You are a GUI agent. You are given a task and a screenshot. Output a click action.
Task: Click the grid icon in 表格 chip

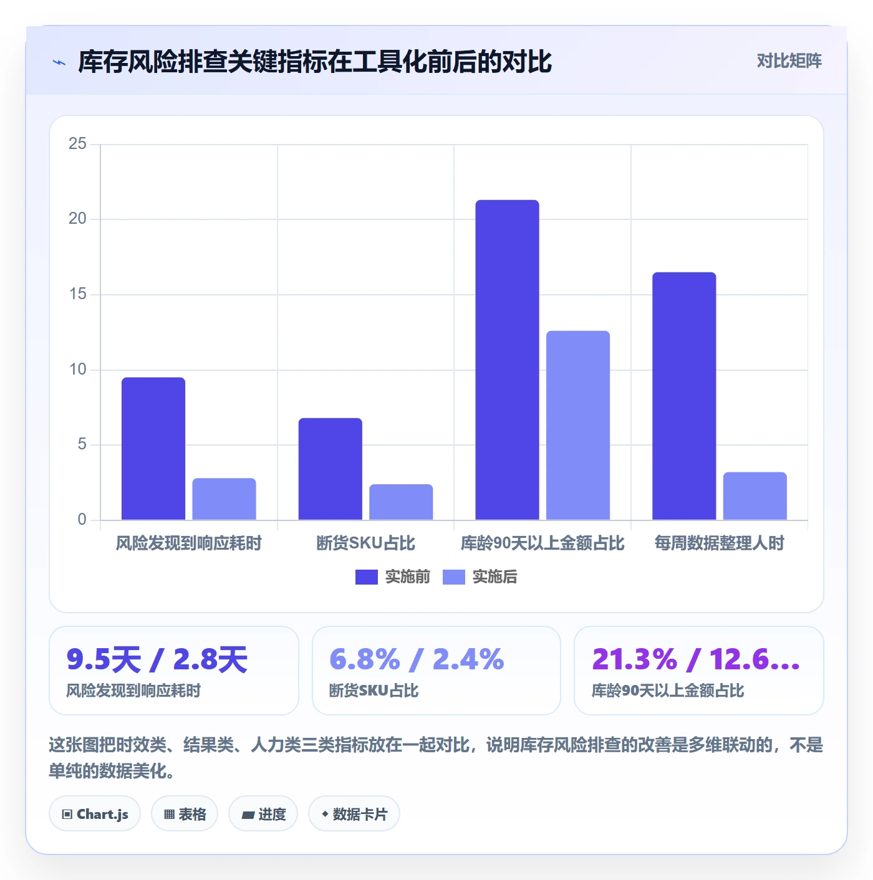point(169,814)
